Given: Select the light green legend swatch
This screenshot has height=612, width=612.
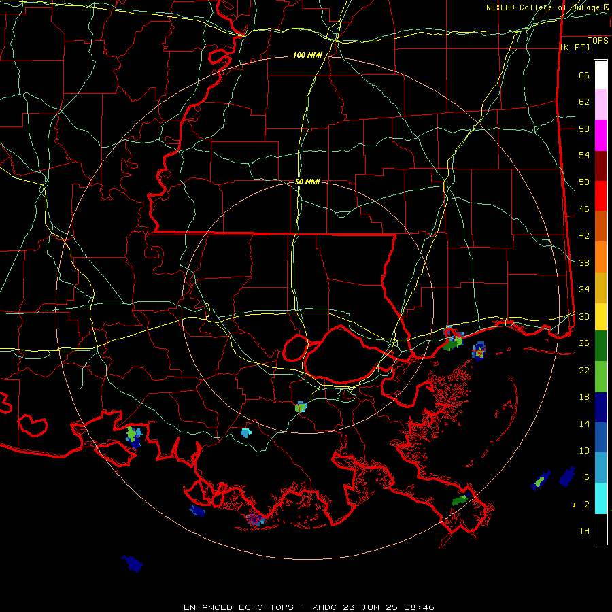Looking at the screenshot, I should pyautogui.click(x=600, y=377).
